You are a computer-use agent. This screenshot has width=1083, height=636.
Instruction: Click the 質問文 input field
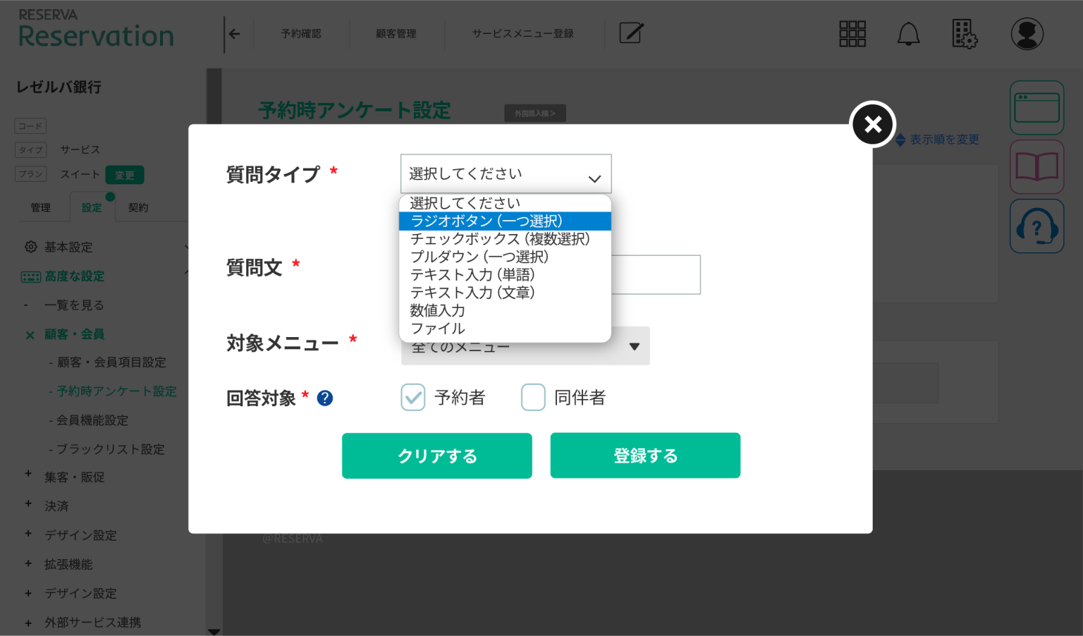click(656, 275)
